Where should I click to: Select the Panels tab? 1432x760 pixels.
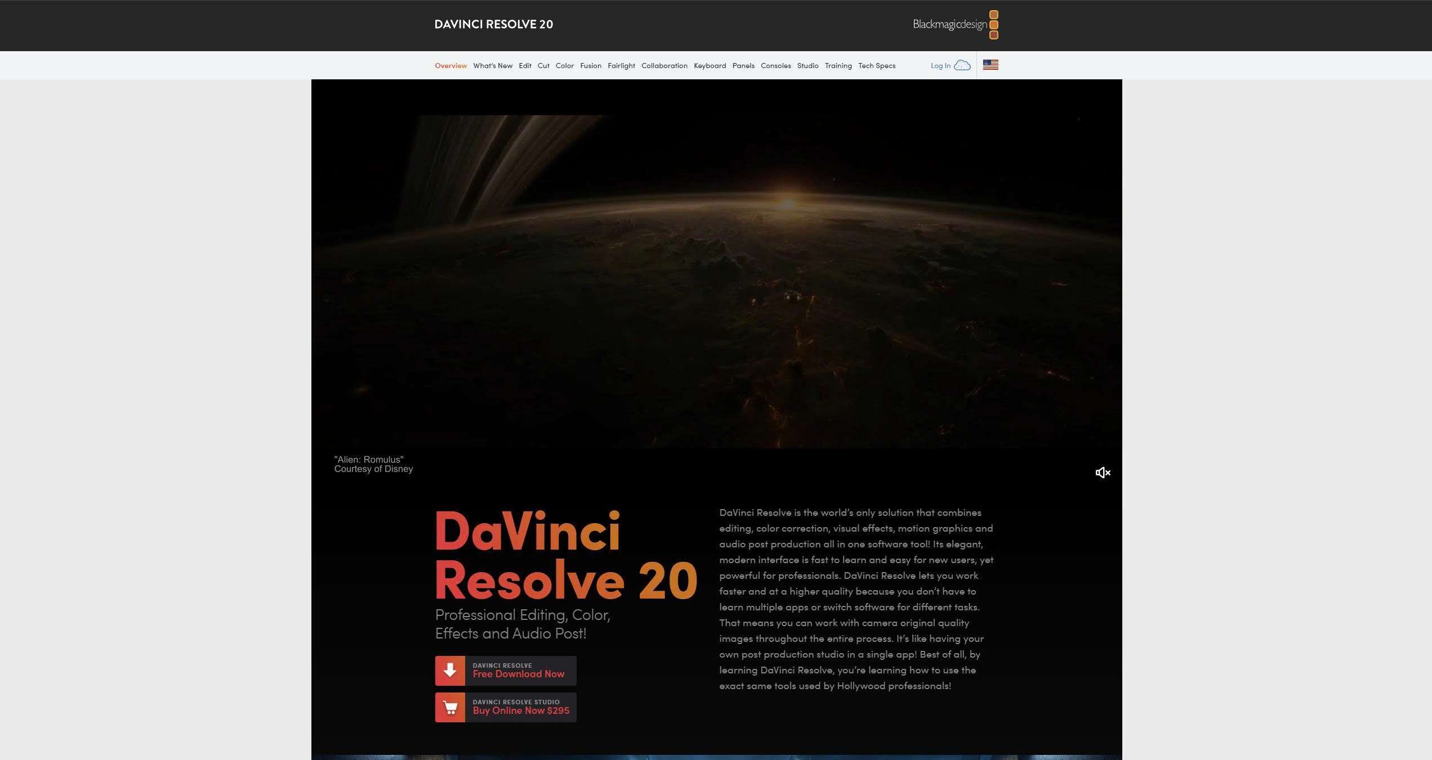(743, 66)
